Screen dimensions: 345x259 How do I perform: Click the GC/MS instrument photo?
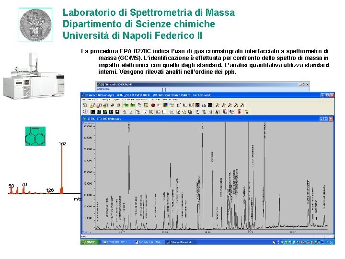[34, 75]
